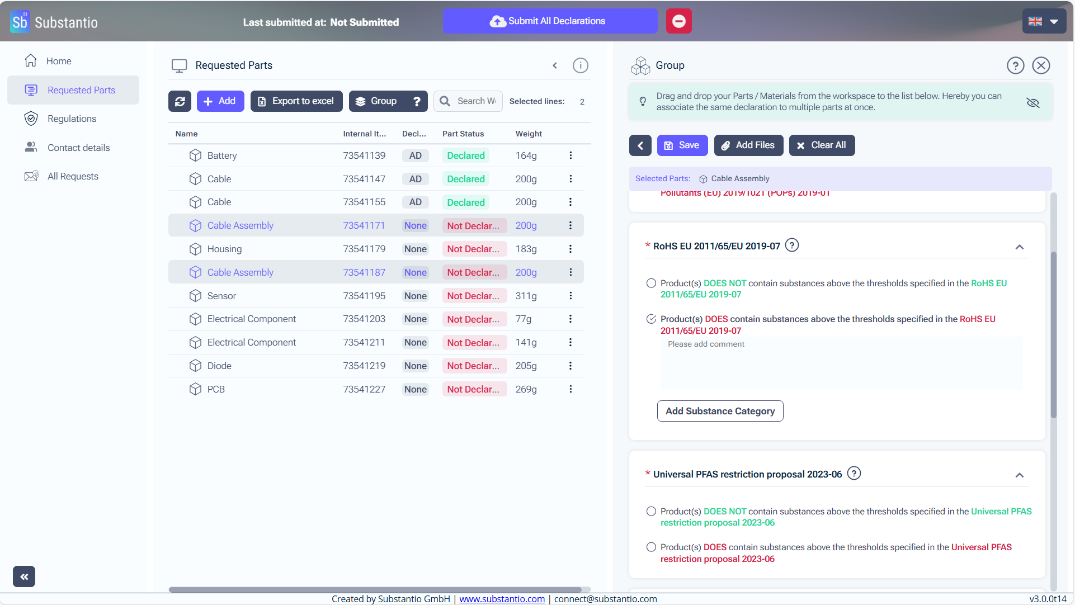Open the language flag dropdown
The image size is (1075, 605).
click(x=1044, y=21)
